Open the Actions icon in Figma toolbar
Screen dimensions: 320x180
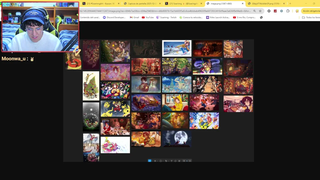(x=179, y=161)
